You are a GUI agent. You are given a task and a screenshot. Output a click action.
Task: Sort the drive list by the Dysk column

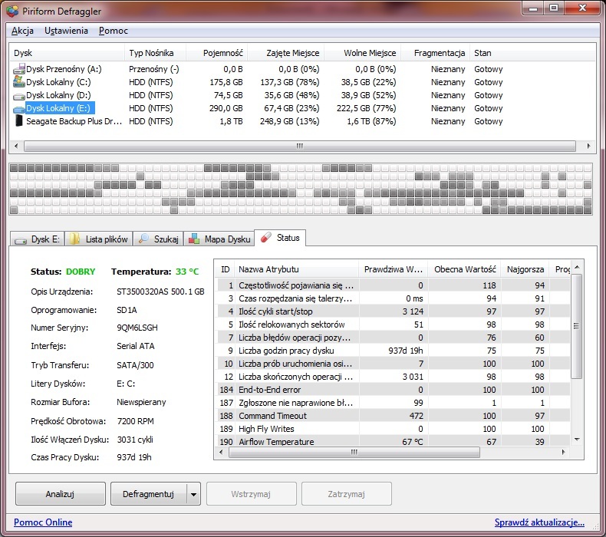(67, 53)
